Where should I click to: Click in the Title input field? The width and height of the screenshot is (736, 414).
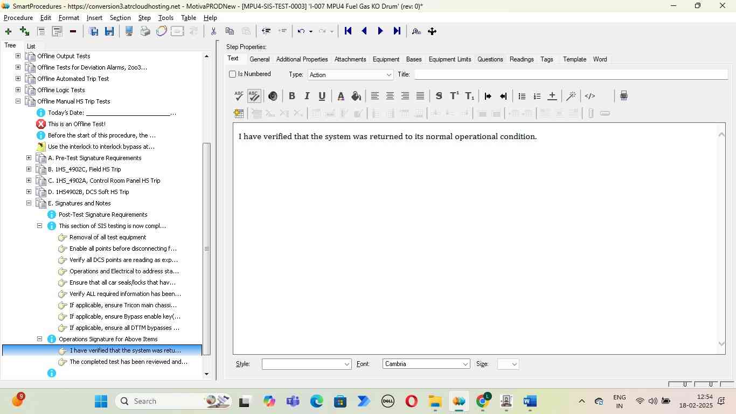571,74
